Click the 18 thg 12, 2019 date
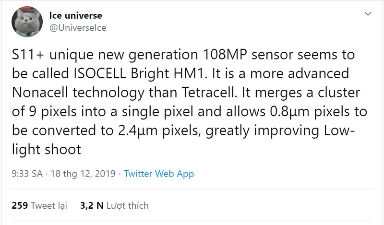Image resolution: width=384 pixels, height=225 pixels. pos(82,174)
